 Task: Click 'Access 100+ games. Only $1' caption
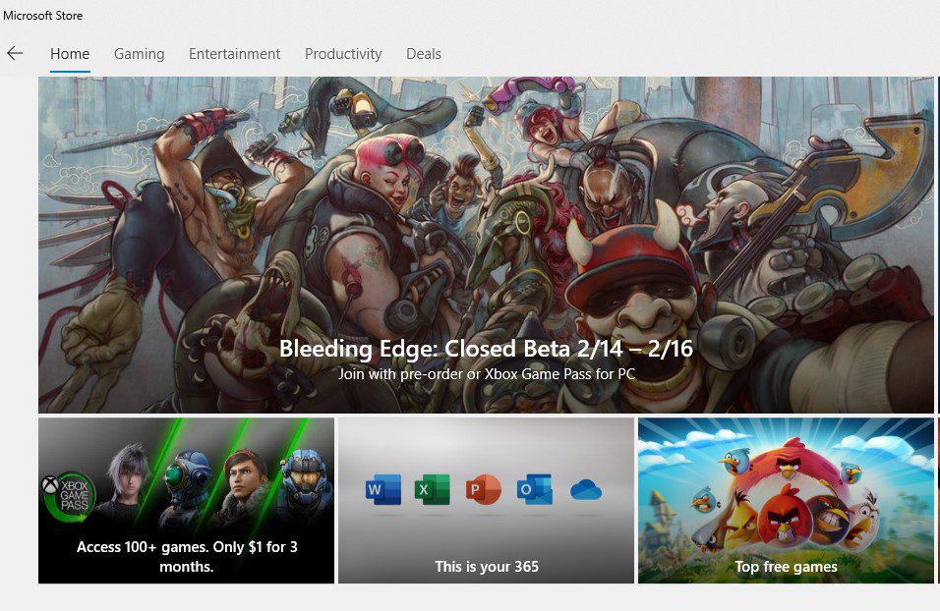coord(187,556)
